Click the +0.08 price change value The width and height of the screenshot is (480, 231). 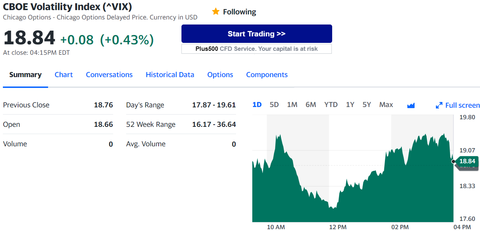click(77, 40)
